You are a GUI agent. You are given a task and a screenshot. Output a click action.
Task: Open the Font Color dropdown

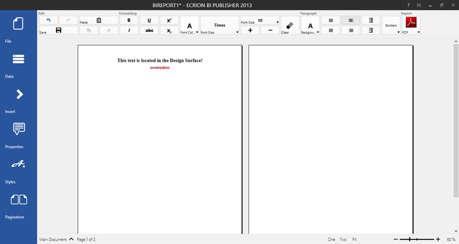[x=189, y=26]
